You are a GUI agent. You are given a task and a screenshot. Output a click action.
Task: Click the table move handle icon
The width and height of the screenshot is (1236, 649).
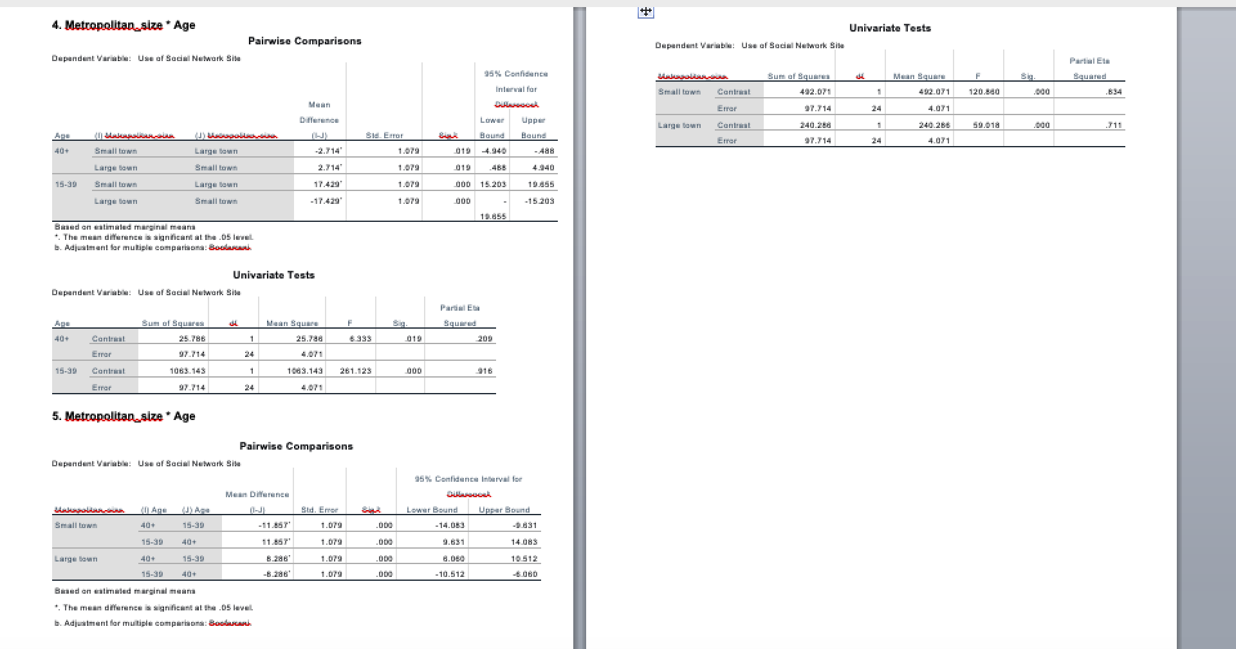point(646,11)
